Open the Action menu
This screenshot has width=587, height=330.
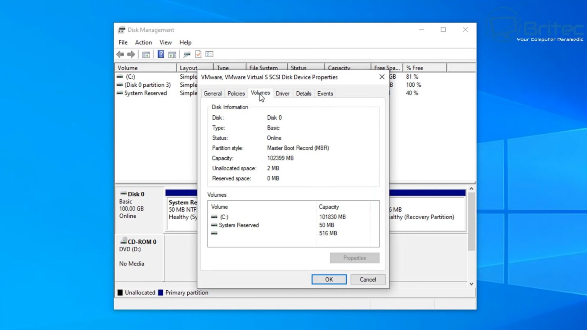pos(143,42)
